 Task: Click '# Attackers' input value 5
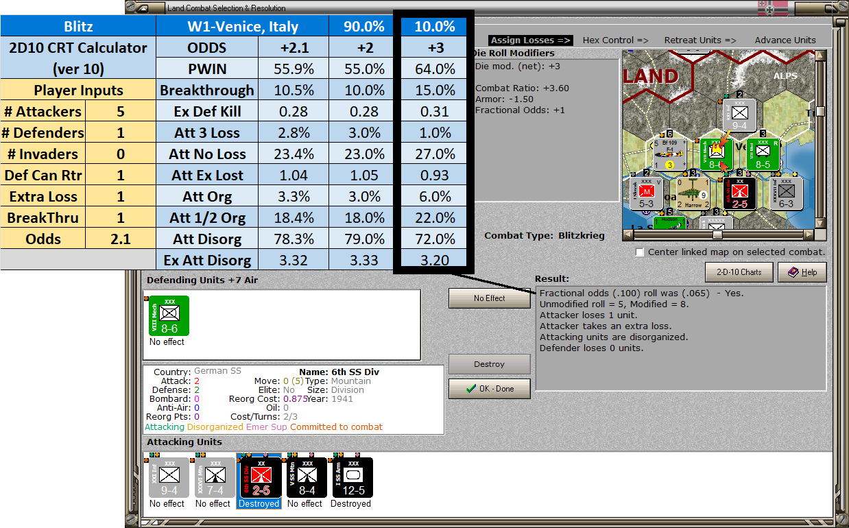click(121, 111)
